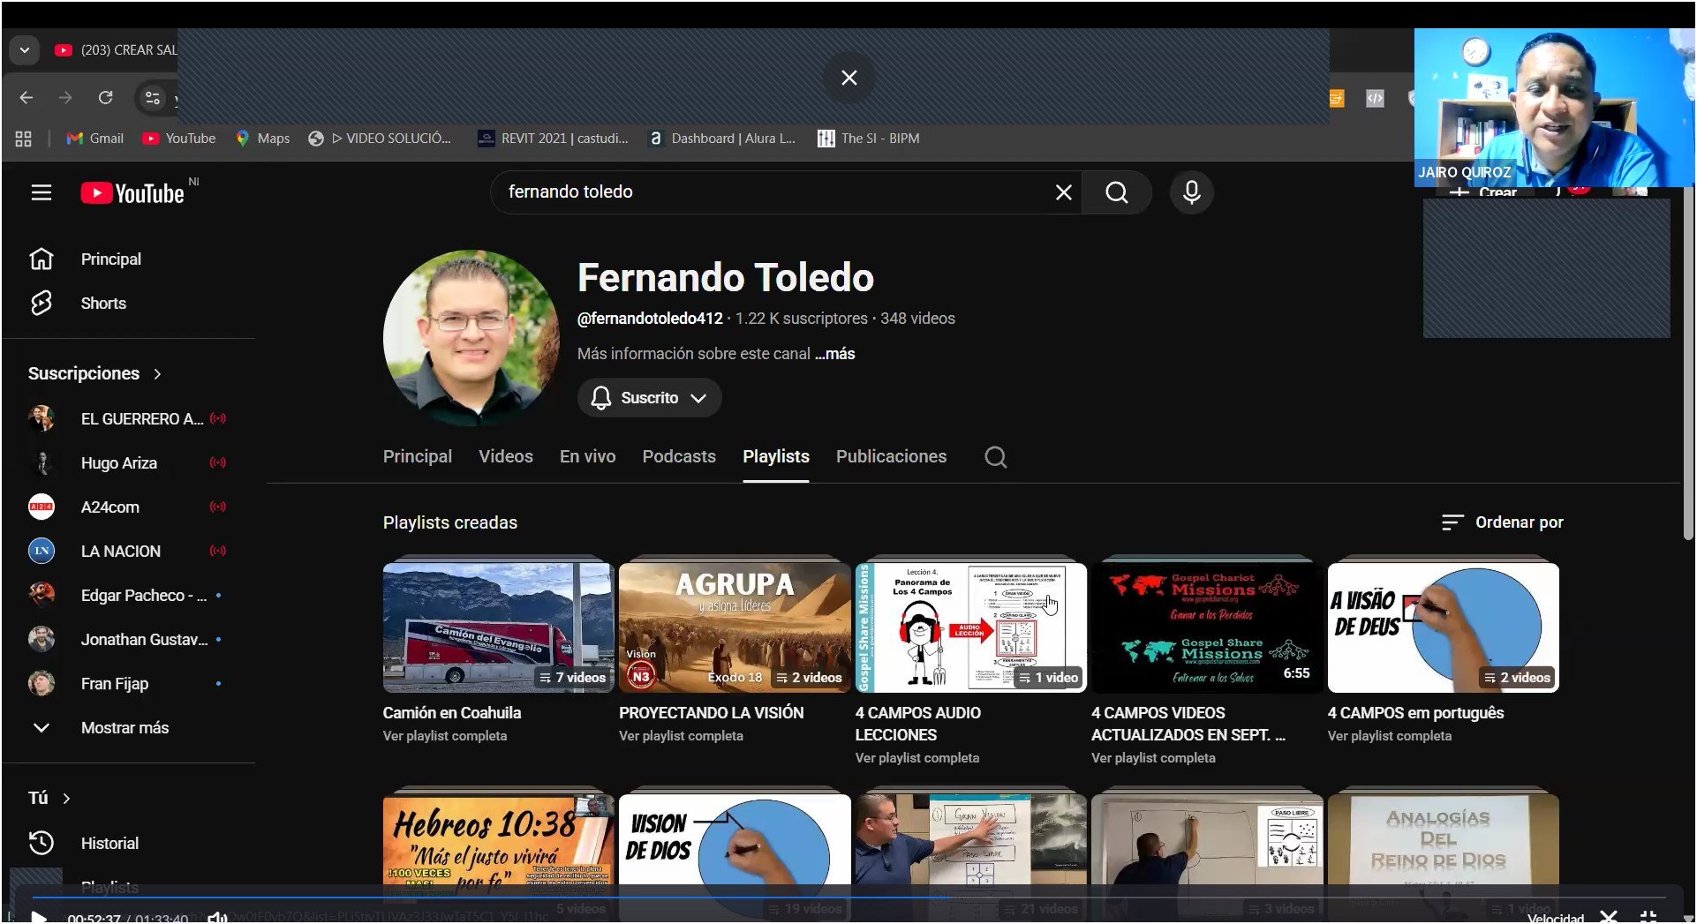Open the Maps bookmark
The image size is (1697, 924).
click(x=263, y=139)
